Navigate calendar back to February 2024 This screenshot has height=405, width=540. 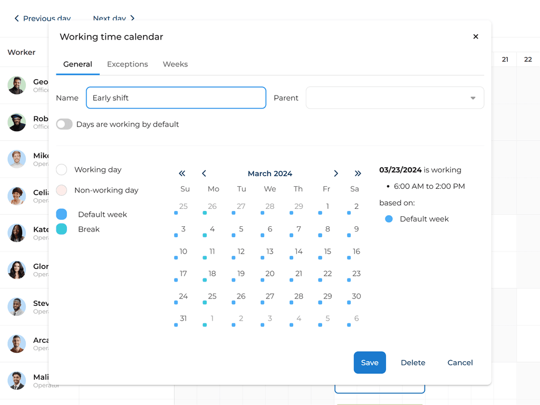point(204,173)
